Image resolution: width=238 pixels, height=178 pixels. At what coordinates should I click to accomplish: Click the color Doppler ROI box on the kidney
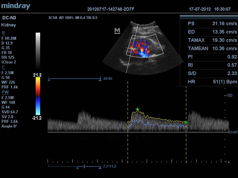tap(145, 45)
